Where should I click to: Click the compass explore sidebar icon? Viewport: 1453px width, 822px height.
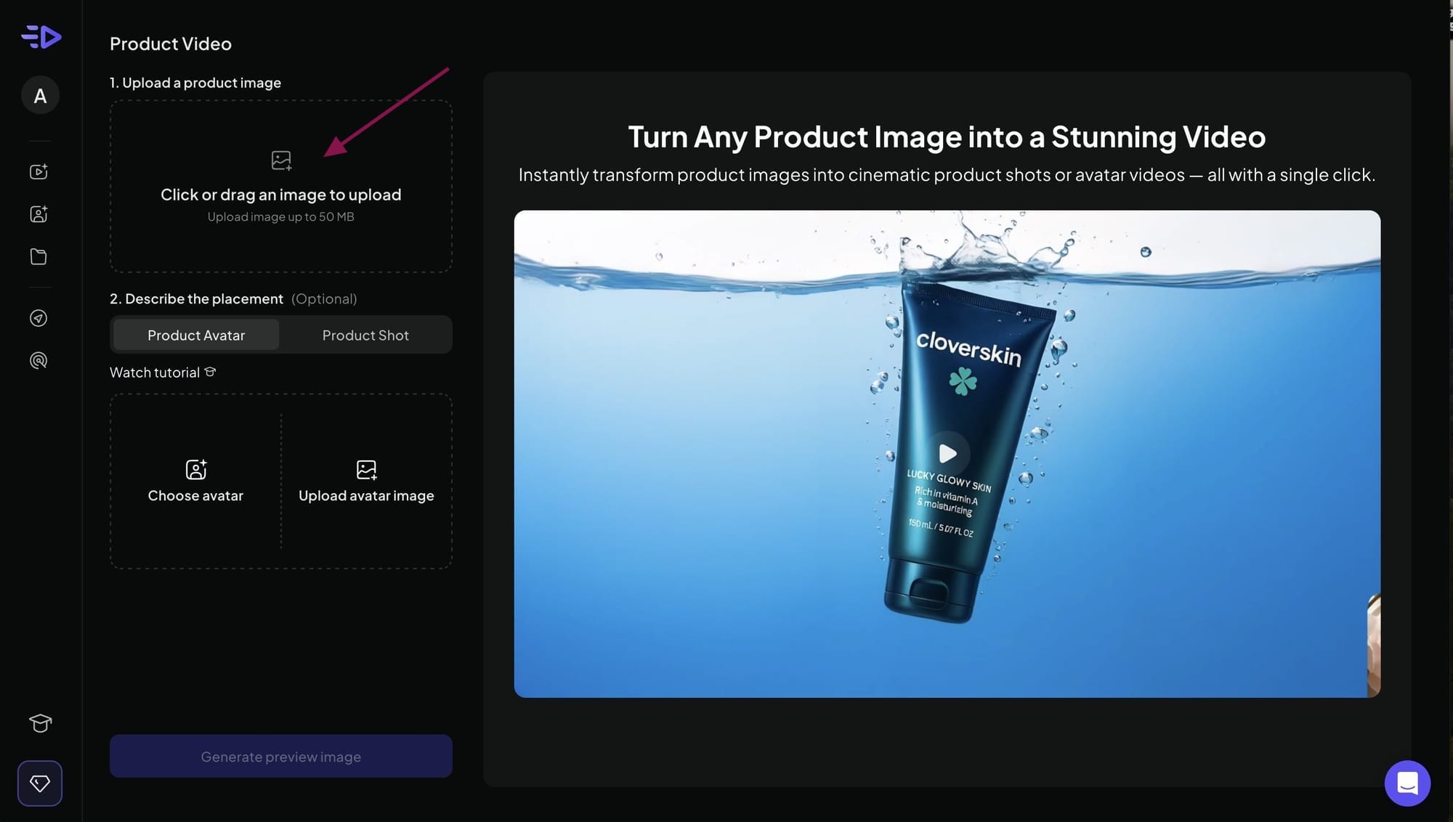click(39, 318)
